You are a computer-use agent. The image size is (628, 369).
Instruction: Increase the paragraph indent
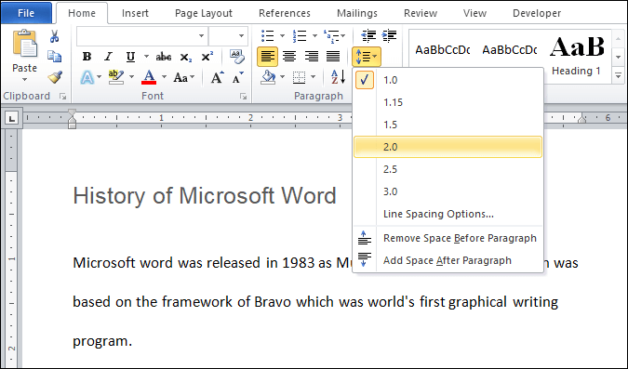[389, 35]
